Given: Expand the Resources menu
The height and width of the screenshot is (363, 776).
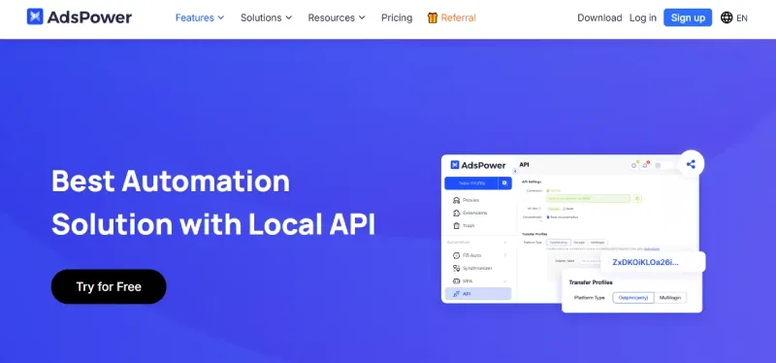Looking at the screenshot, I should click(x=337, y=17).
